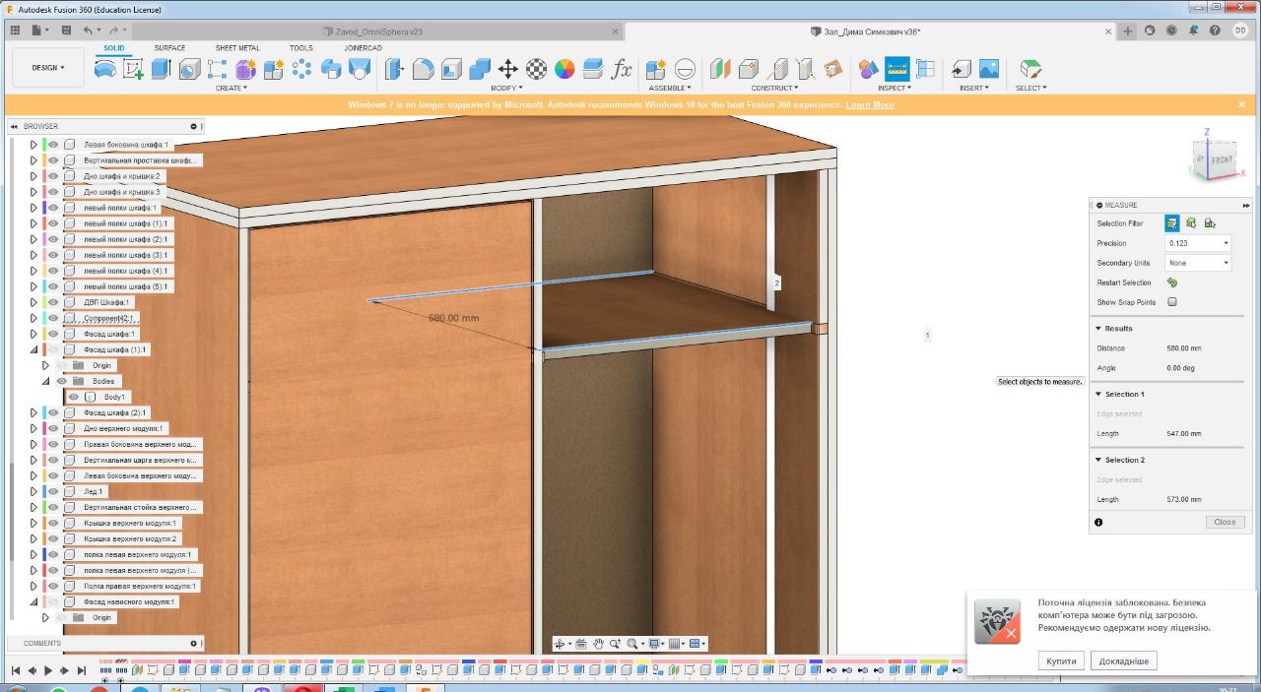1261x692 pixels.
Task: Select the Combine tool
Action: click(480, 69)
